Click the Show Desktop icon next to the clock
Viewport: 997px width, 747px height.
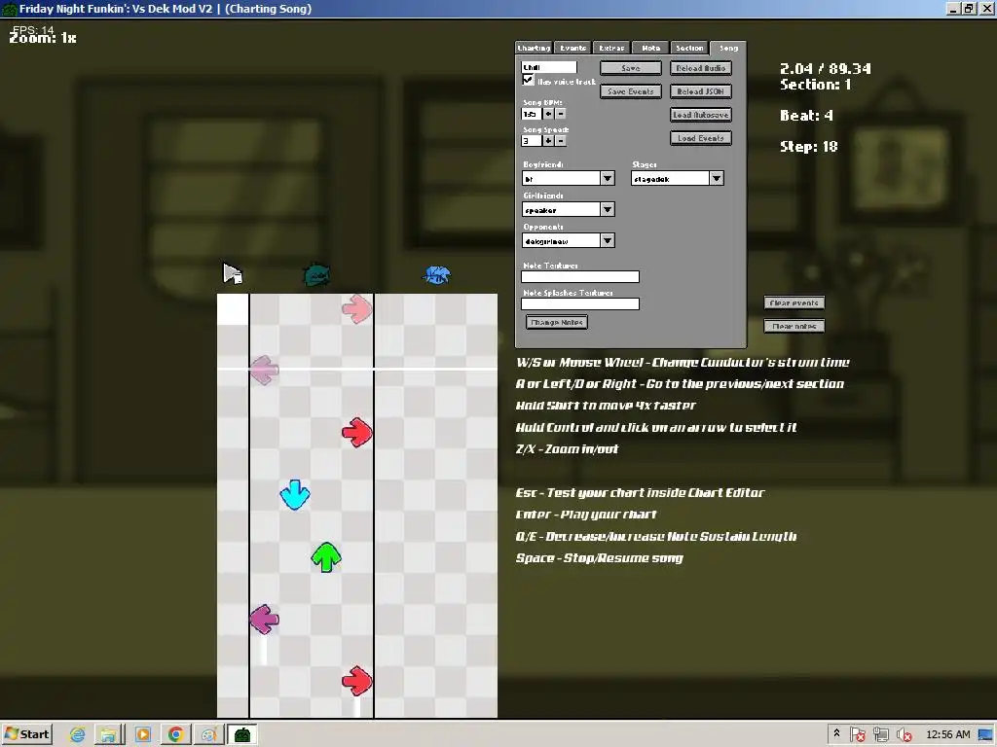(x=986, y=735)
